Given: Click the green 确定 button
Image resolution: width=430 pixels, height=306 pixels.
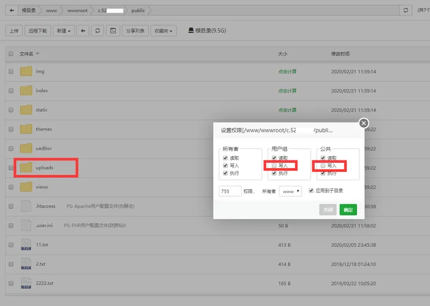Looking at the screenshot, I should point(348,210).
